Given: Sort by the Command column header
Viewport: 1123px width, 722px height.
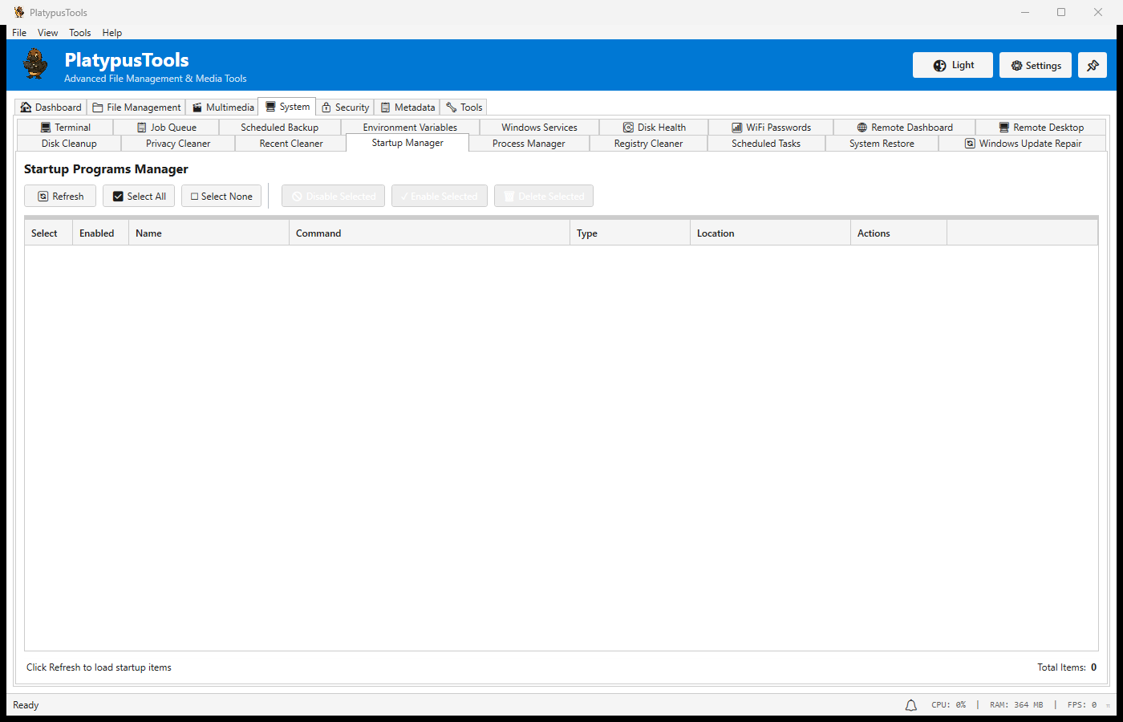Looking at the screenshot, I should (318, 233).
